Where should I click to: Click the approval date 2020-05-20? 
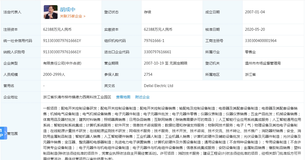(255, 29)
